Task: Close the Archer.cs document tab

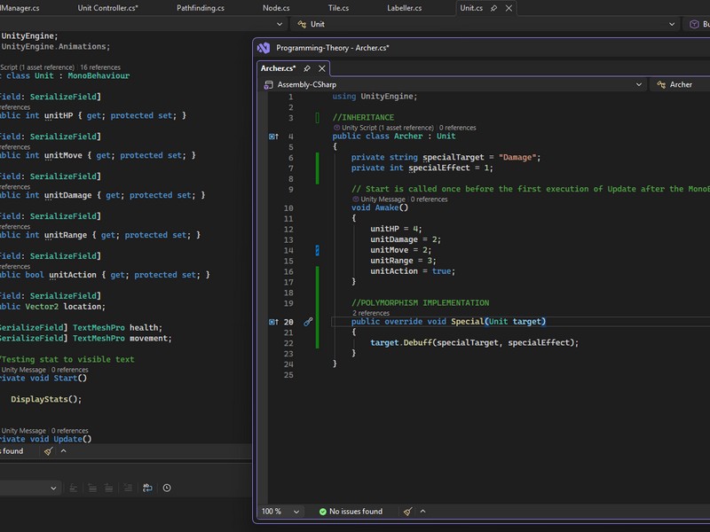Action: click(322, 68)
